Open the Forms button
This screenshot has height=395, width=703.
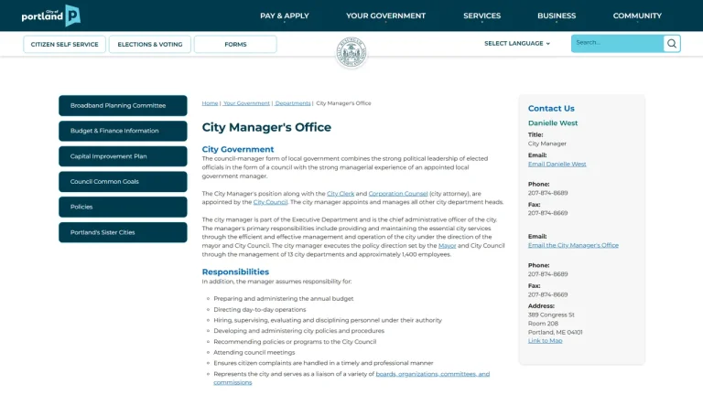(x=235, y=44)
